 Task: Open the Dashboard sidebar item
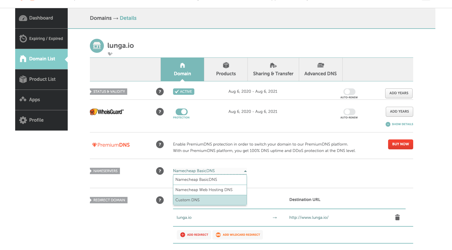(x=41, y=18)
